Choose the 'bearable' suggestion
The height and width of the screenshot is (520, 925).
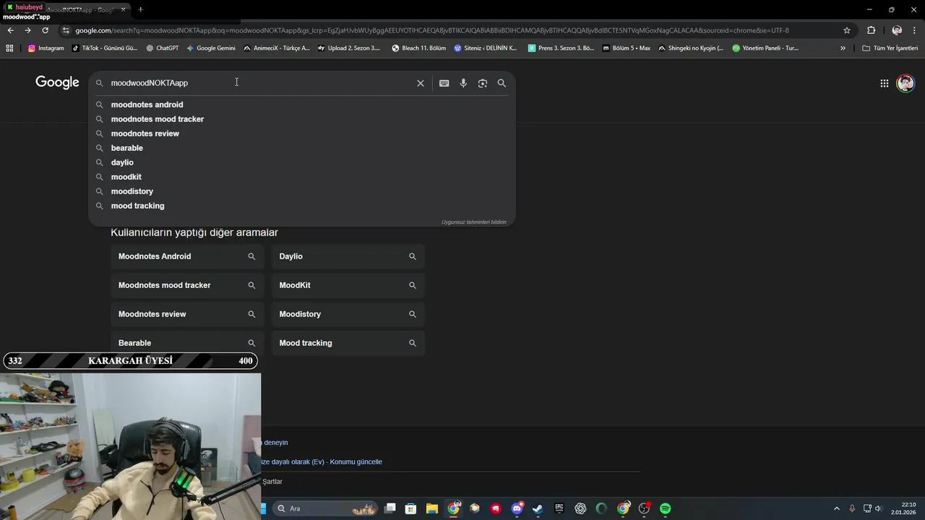[302, 148]
